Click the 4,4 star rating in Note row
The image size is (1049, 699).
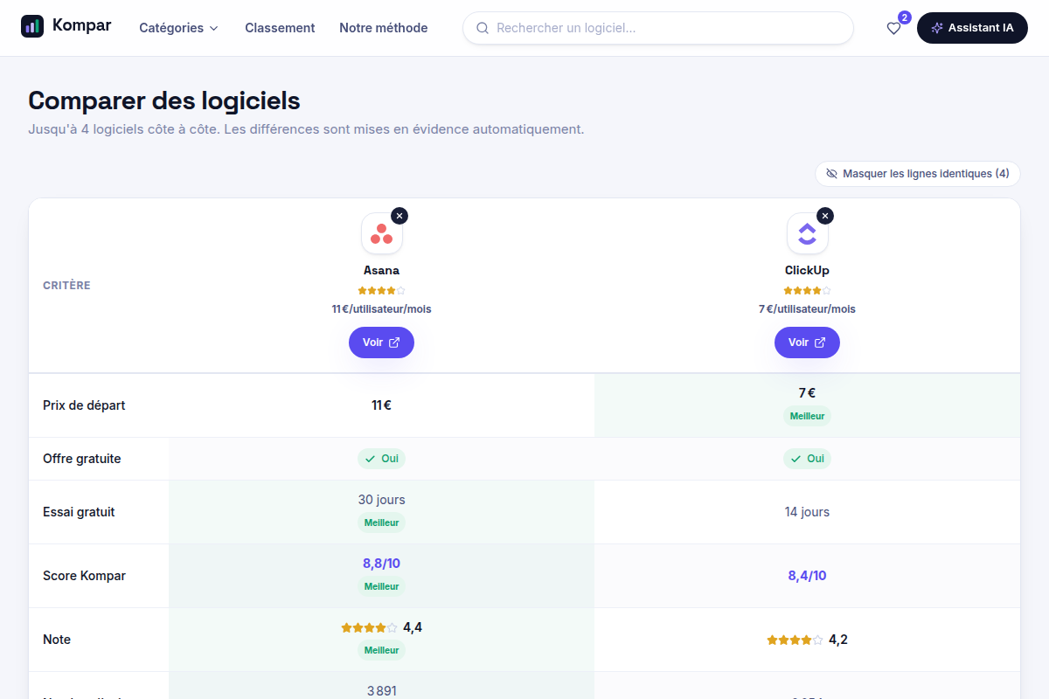coord(381,627)
